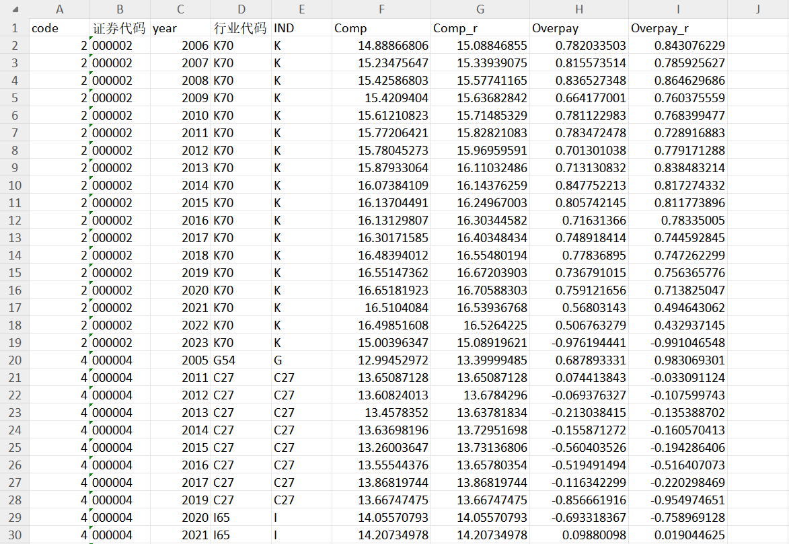
Task: Click industry code cell I65 for 2020
Action: pos(241,518)
